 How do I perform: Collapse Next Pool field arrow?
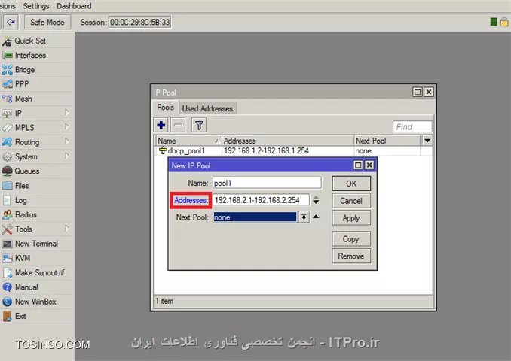(316, 217)
